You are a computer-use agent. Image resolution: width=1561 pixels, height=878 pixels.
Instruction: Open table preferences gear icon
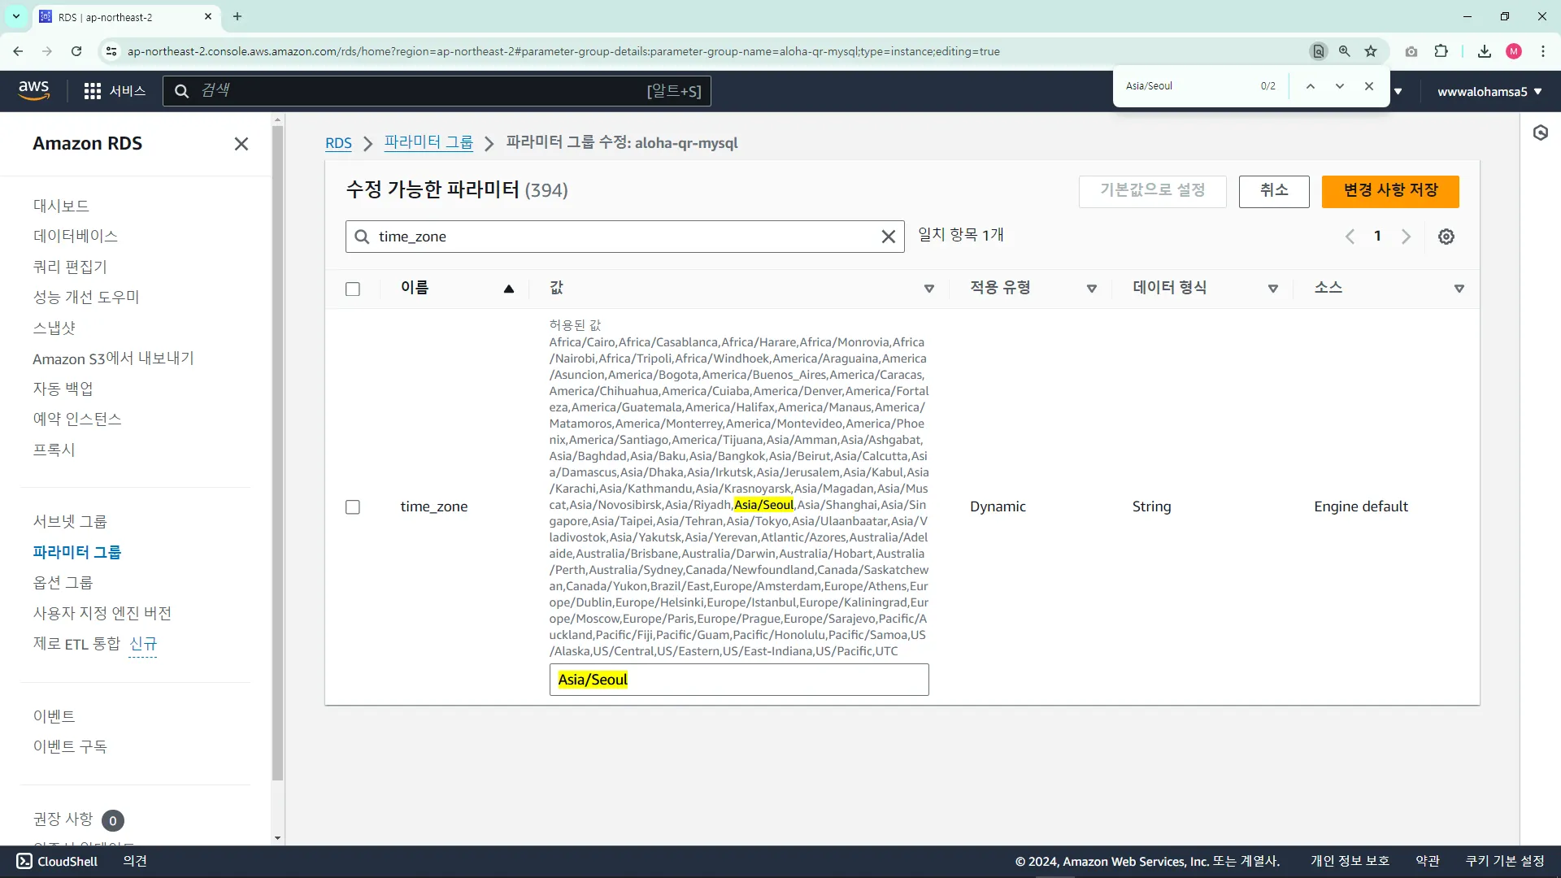[1446, 237]
